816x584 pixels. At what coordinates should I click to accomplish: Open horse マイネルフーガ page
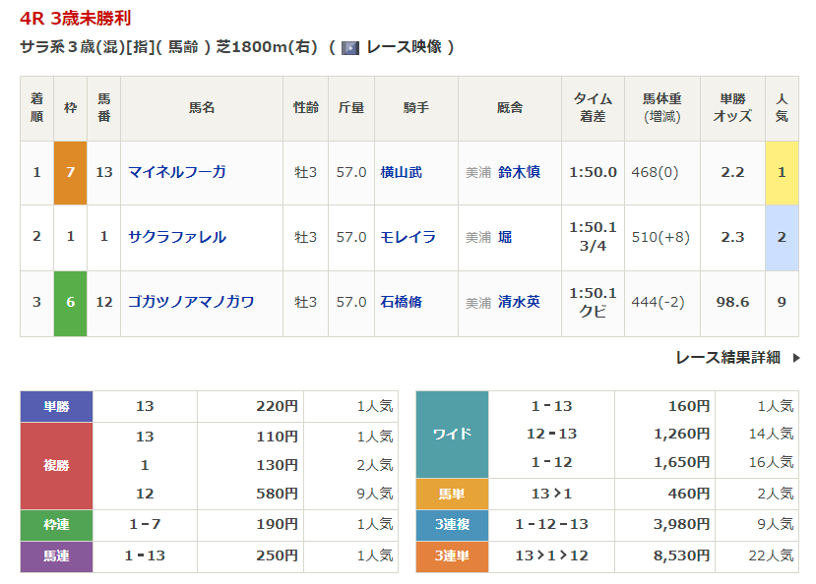point(177,172)
